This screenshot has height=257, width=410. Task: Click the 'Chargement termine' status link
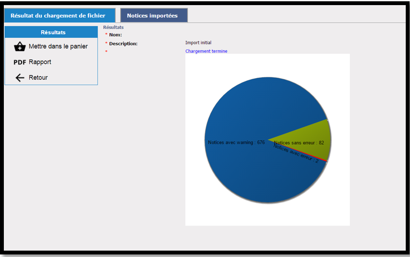(206, 51)
